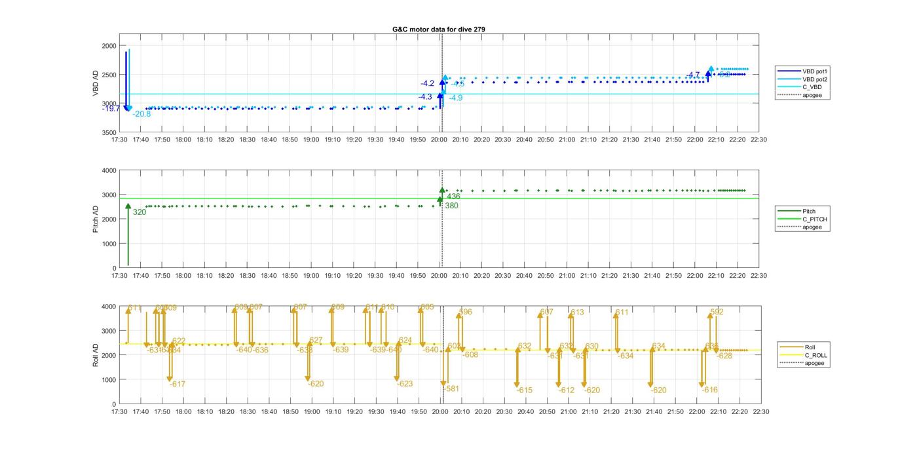Click the '17:30' tick under the VBD plot
This screenshot has width=917, height=454.
pos(119,140)
